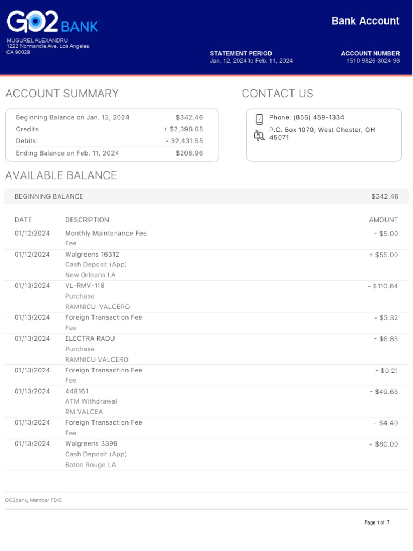Click the Credits total + $2,398.05
Viewport: 413px width, 551px height.
click(183, 129)
